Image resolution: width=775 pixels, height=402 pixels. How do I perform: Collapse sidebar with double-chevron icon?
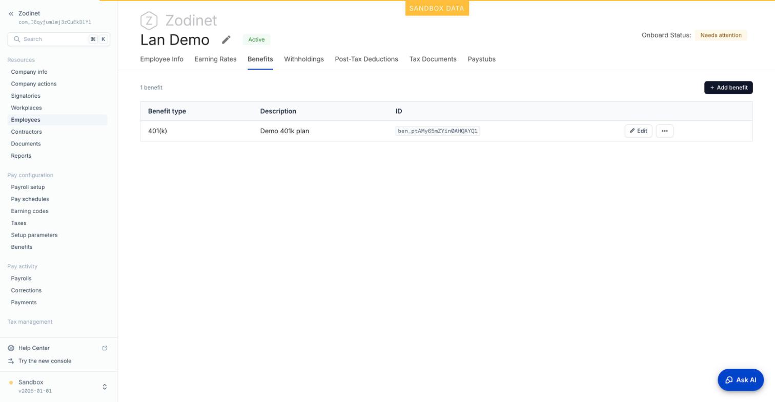tap(11, 14)
